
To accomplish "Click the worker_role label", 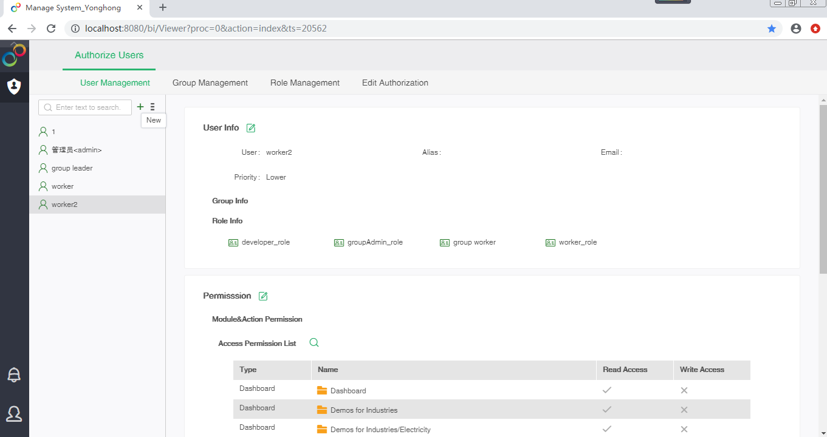I will [578, 242].
